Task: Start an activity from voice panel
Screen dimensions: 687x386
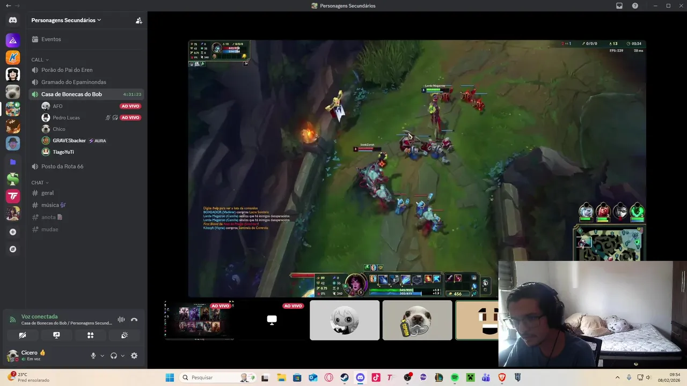Action: click(90, 335)
